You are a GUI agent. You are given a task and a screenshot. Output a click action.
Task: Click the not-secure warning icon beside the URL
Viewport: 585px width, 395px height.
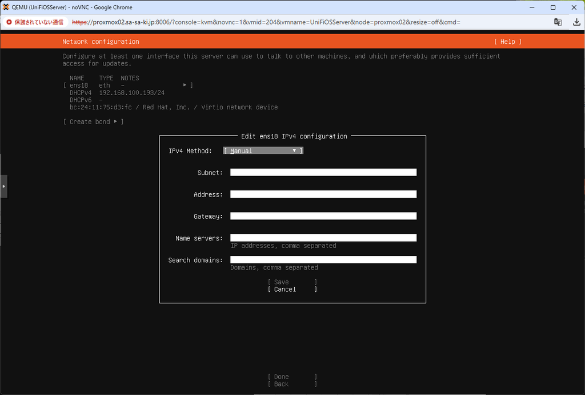pos(9,22)
